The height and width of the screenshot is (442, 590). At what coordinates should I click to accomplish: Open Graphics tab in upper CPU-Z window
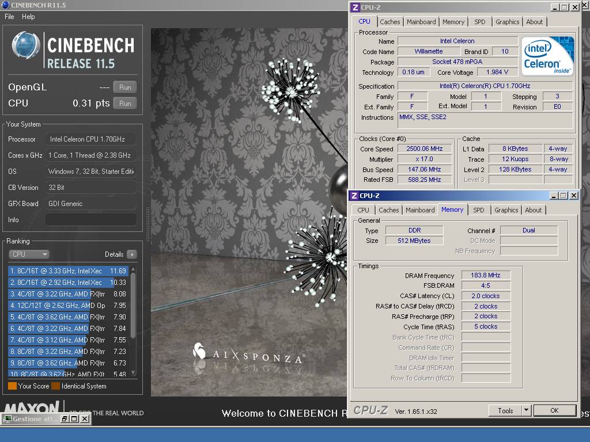507,22
